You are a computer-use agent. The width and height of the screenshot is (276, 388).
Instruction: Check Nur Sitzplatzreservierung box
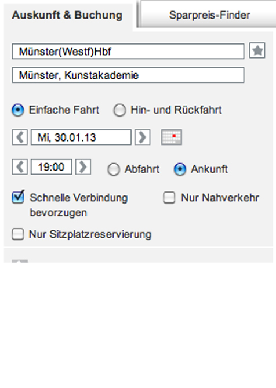pyautogui.click(x=18, y=234)
